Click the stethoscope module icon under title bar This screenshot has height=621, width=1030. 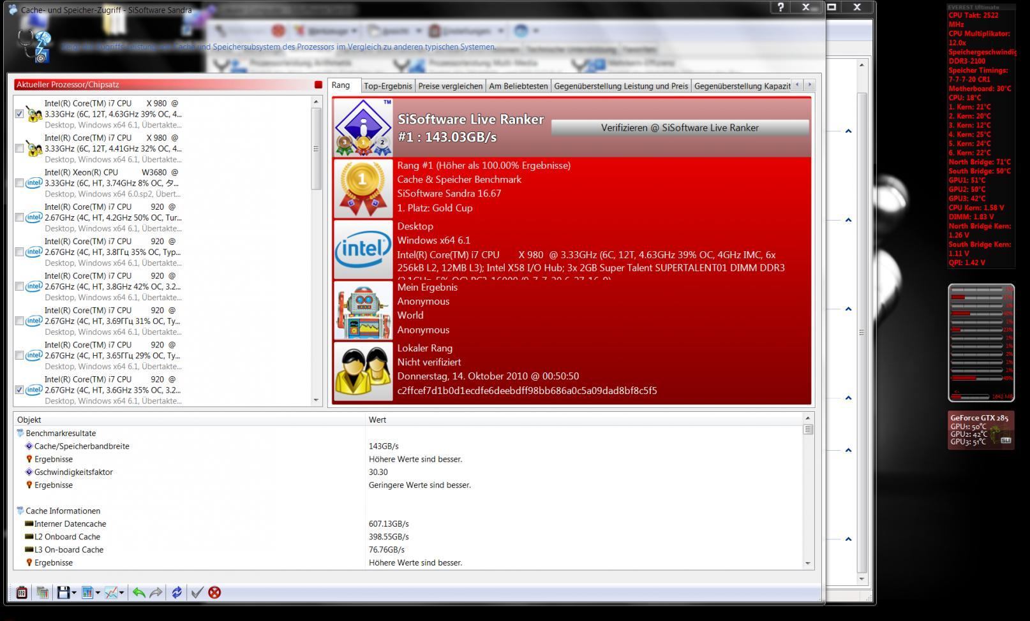pyautogui.click(x=35, y=46)
